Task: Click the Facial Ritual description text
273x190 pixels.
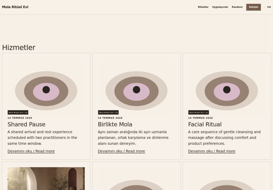Action: pos(224,138)
